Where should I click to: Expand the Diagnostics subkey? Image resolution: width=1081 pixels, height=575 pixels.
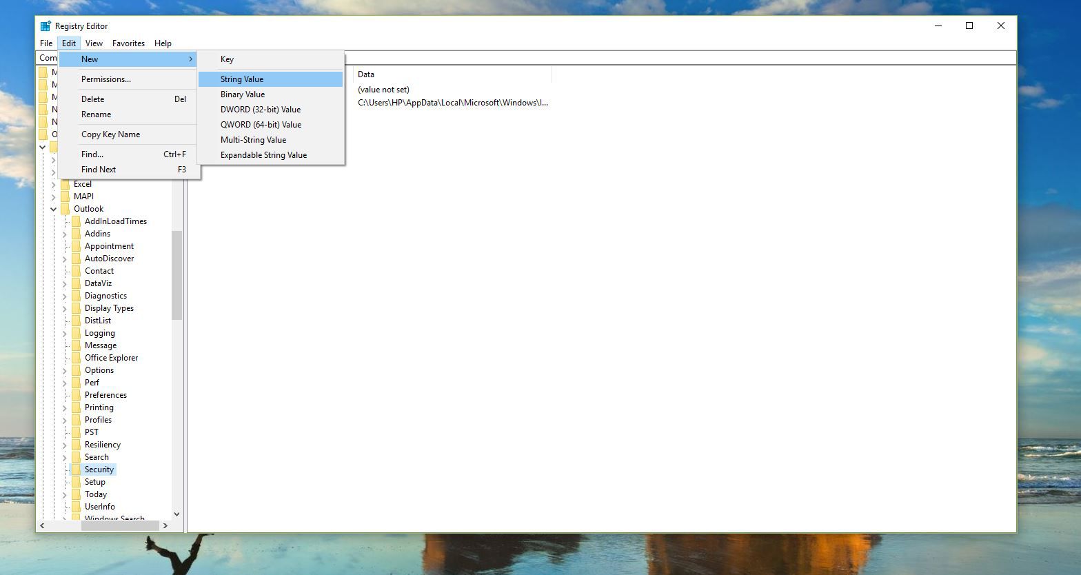(x=64, y=296)
